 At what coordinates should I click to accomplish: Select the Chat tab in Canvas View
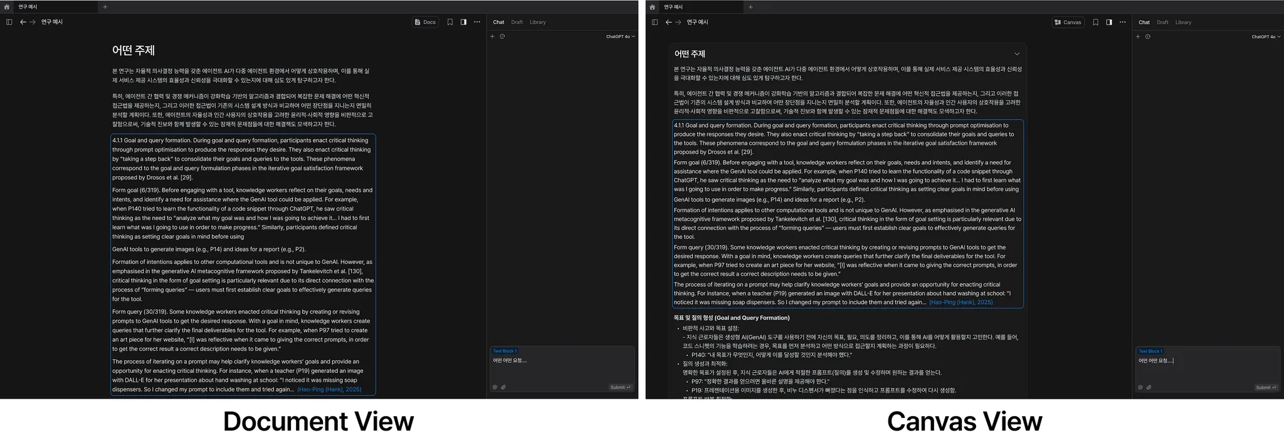[x=1144, y=22]
